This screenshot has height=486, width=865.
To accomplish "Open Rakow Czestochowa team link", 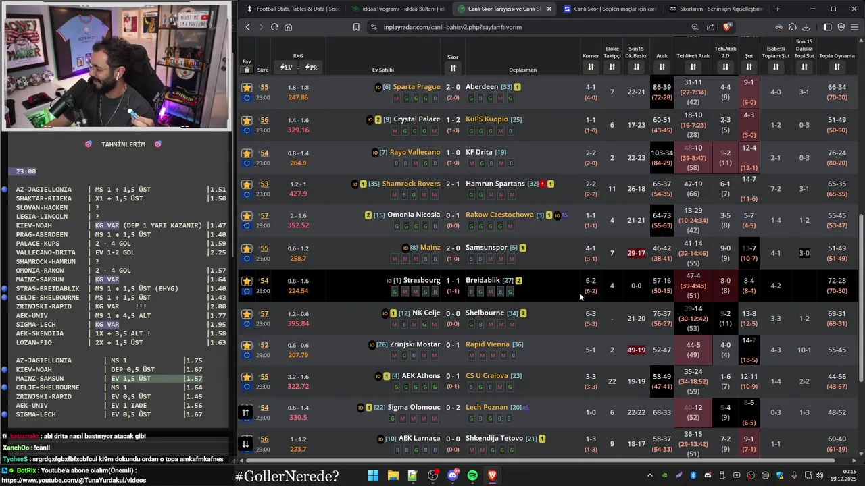I will [x=499, y=215].
